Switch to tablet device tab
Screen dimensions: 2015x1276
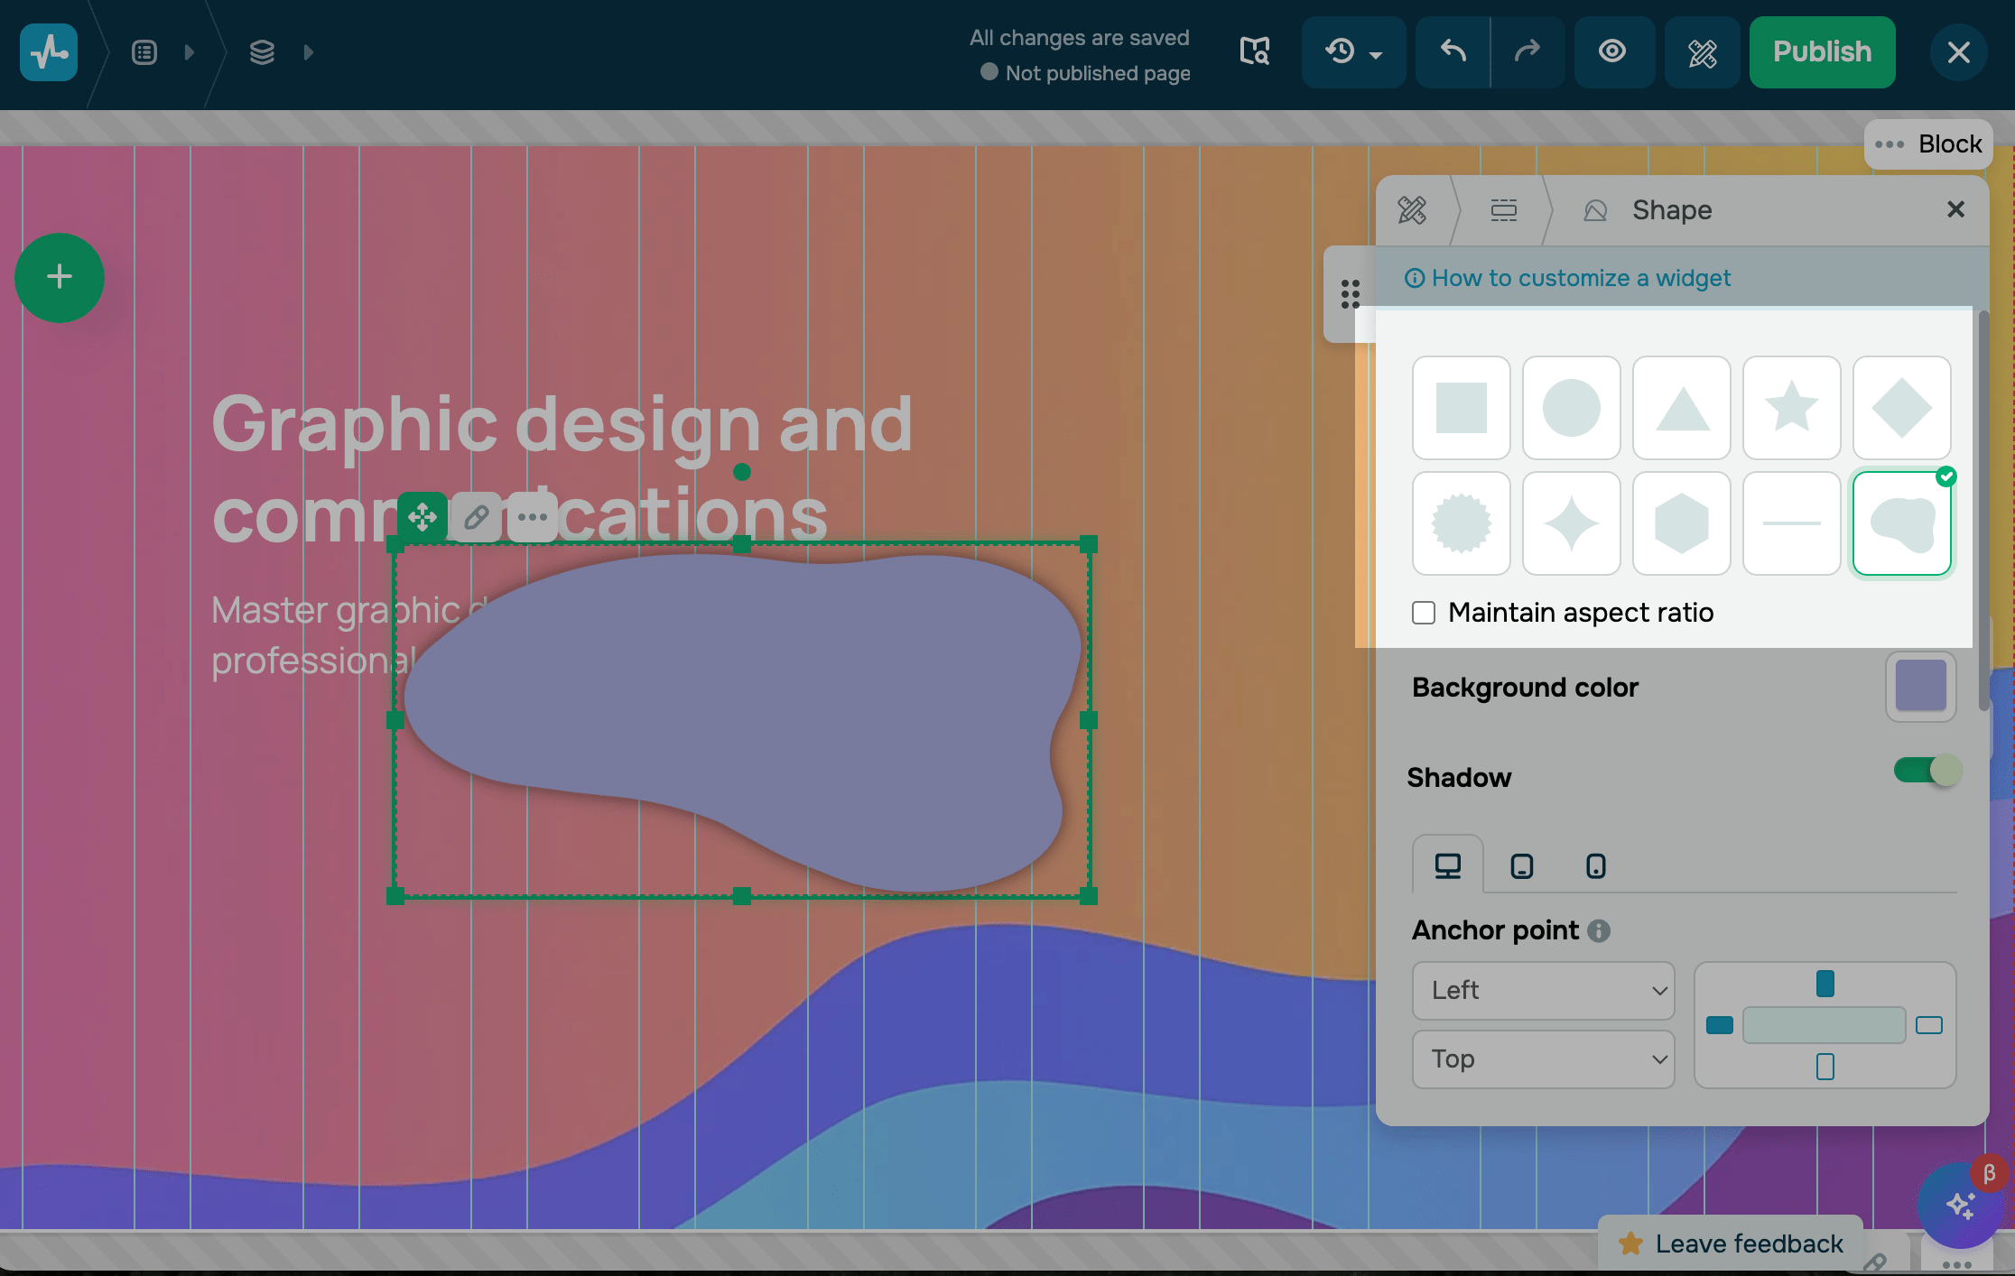[x=1521, y=866]
